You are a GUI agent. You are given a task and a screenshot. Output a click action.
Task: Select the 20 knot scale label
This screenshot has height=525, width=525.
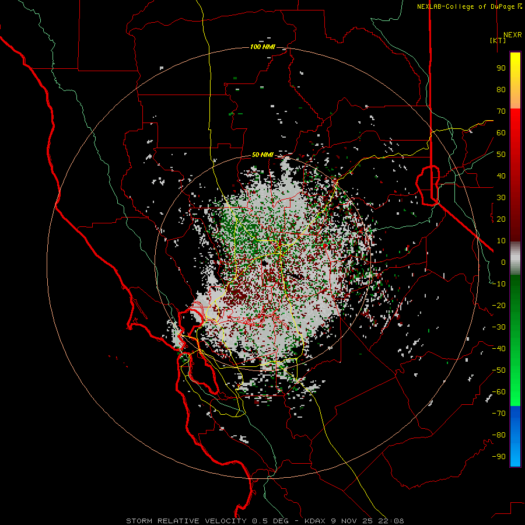[501, 219]
